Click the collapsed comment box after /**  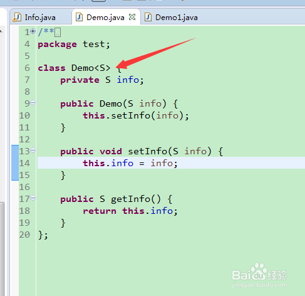58,33
